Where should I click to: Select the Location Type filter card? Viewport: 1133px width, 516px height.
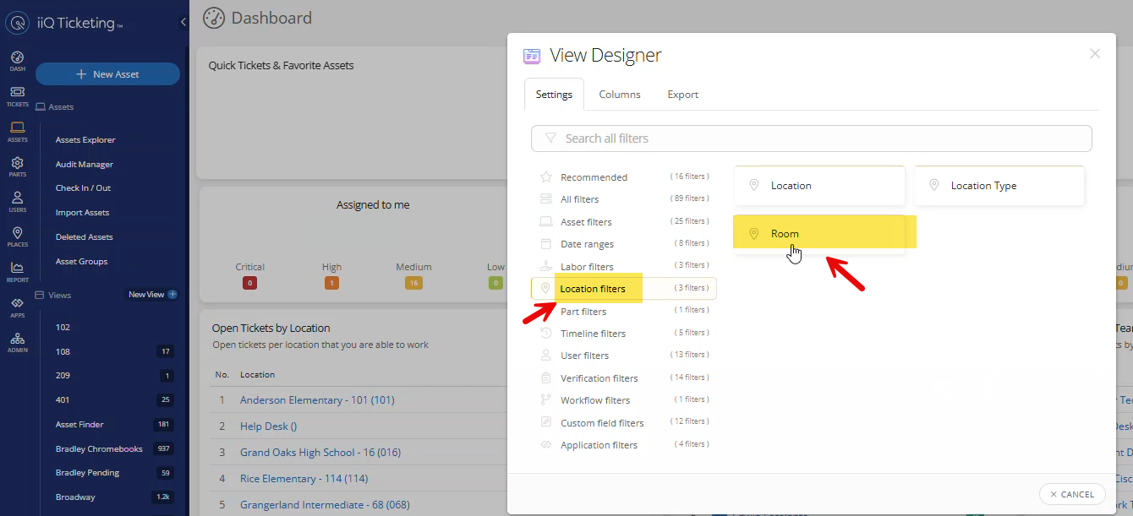[999, 185]
